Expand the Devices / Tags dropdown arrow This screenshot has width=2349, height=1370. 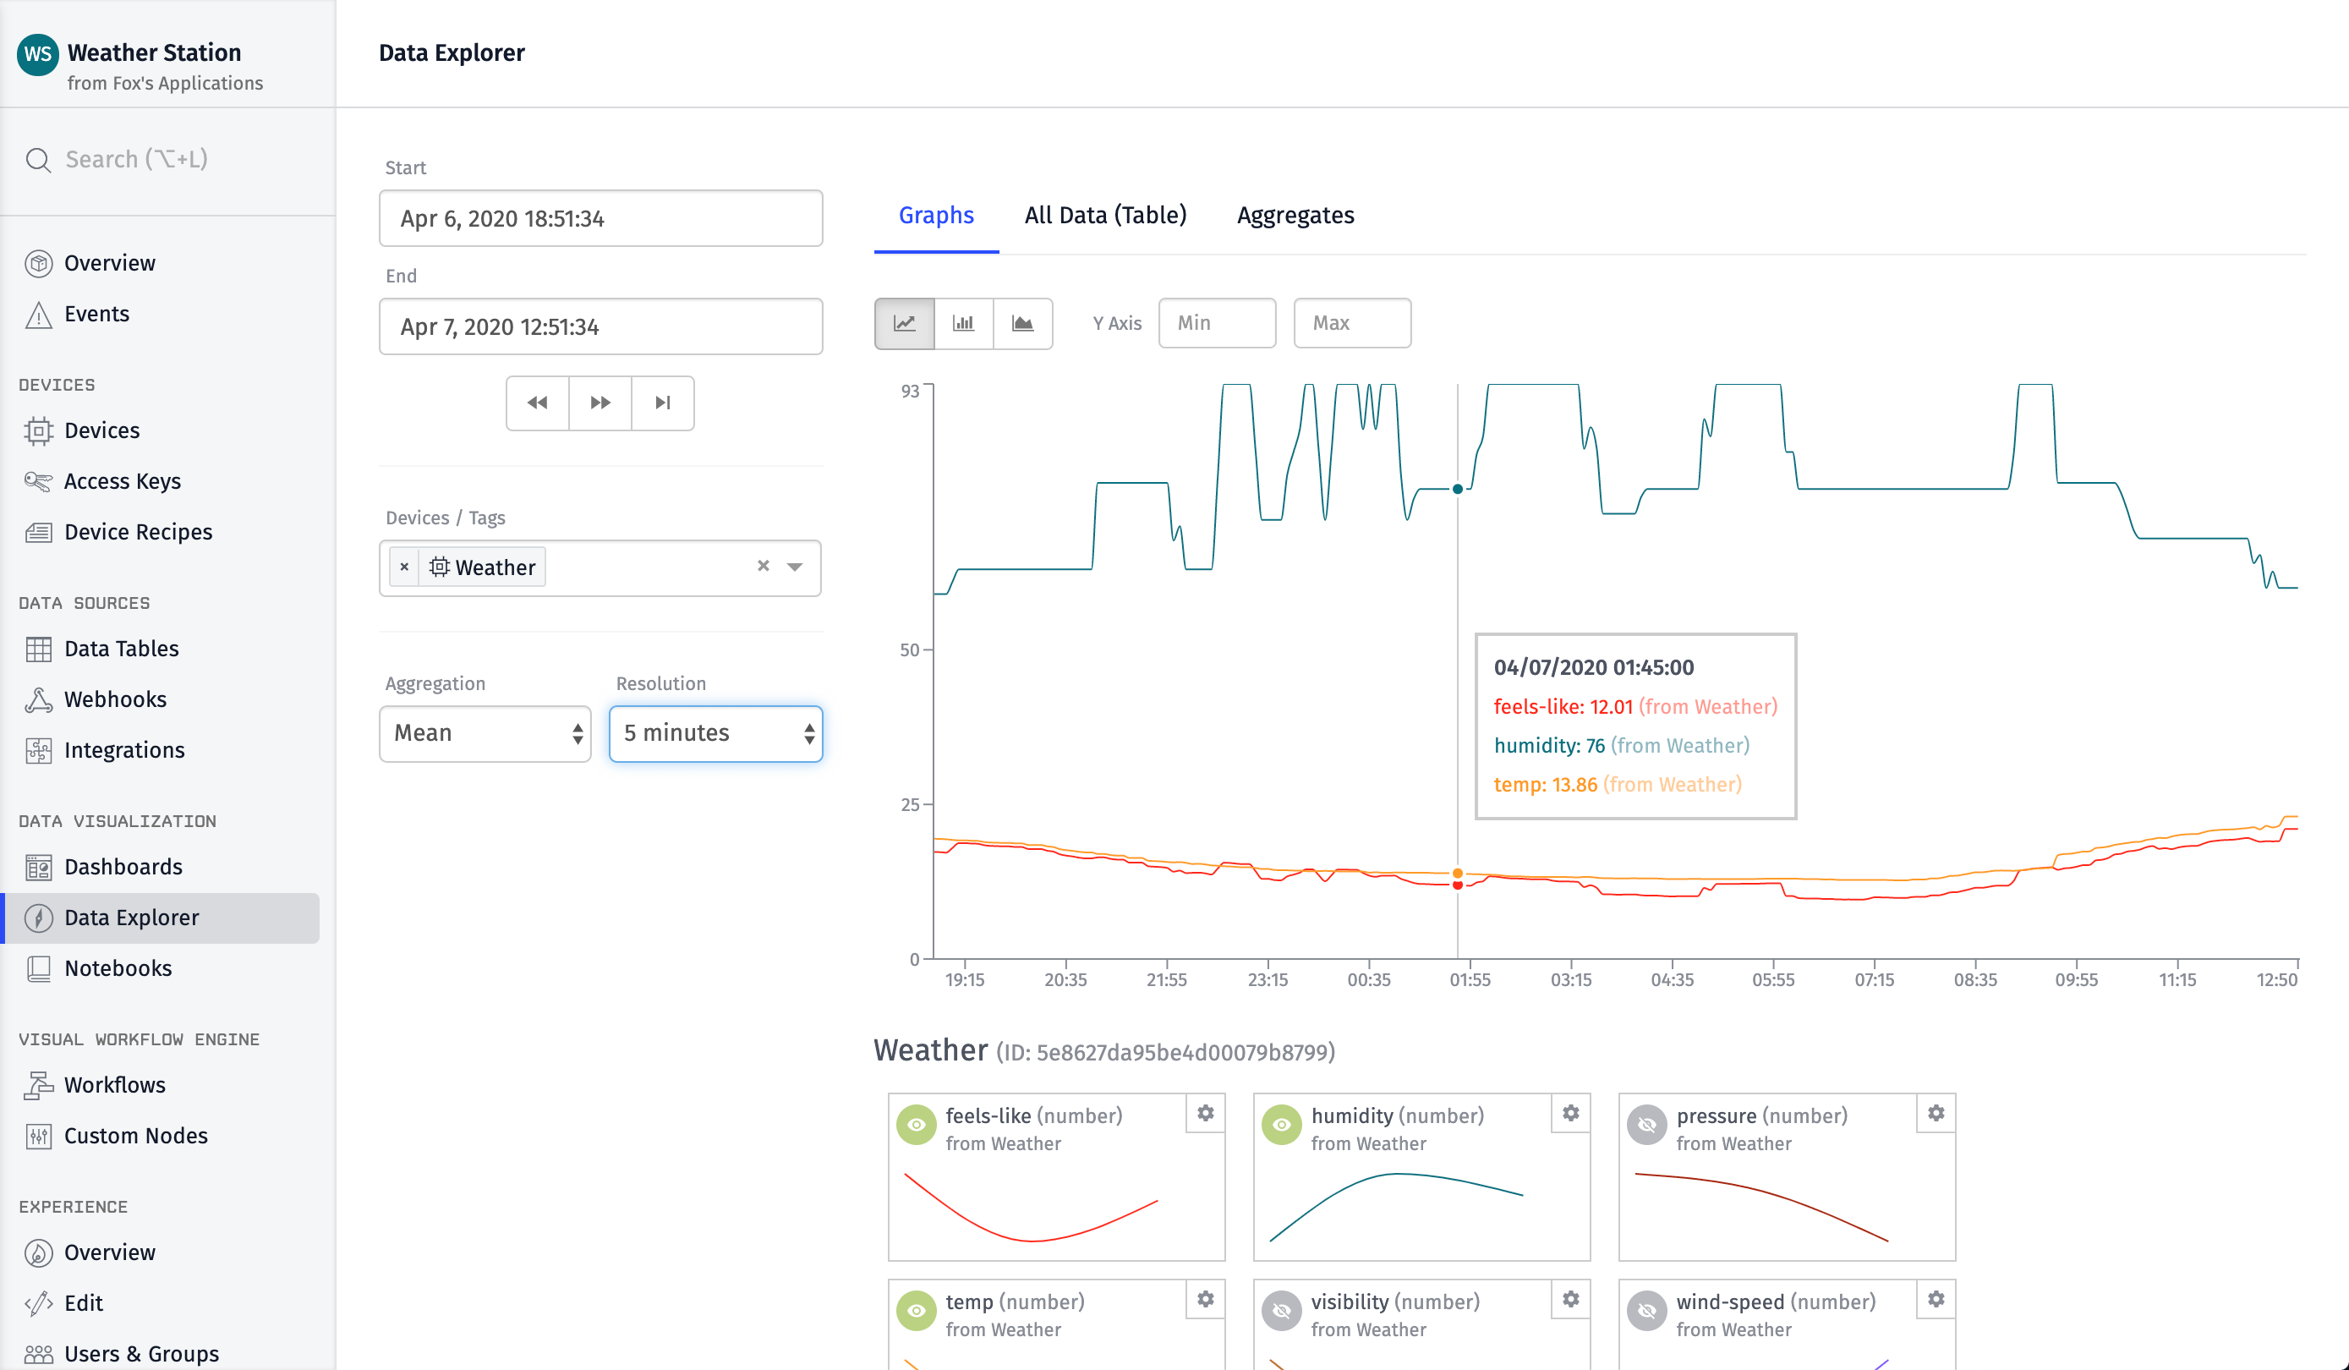[795, 567]
